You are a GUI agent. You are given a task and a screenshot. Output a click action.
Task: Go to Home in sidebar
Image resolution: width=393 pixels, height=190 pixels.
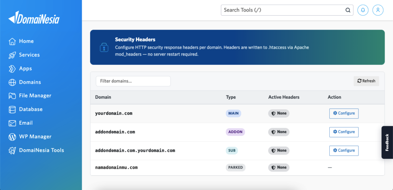tap(26, 41)
